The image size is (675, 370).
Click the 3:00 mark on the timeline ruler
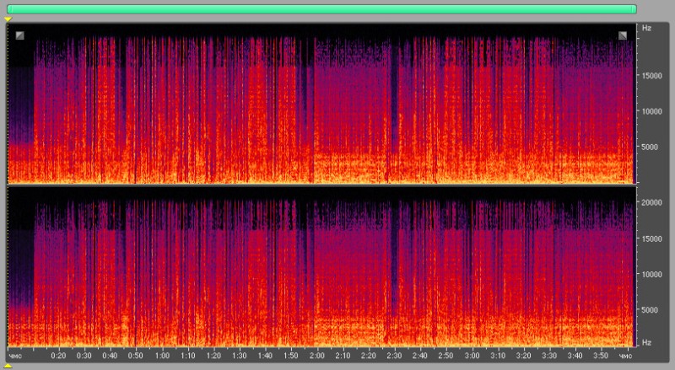click(x=472, y=356)
